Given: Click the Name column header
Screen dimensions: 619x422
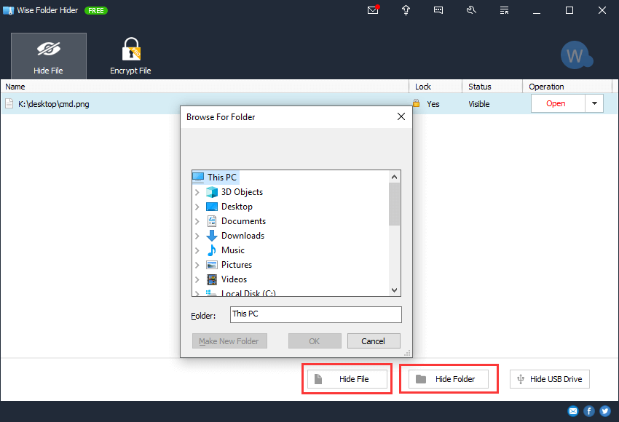Looking at the screenshot, I should [205, 87].
